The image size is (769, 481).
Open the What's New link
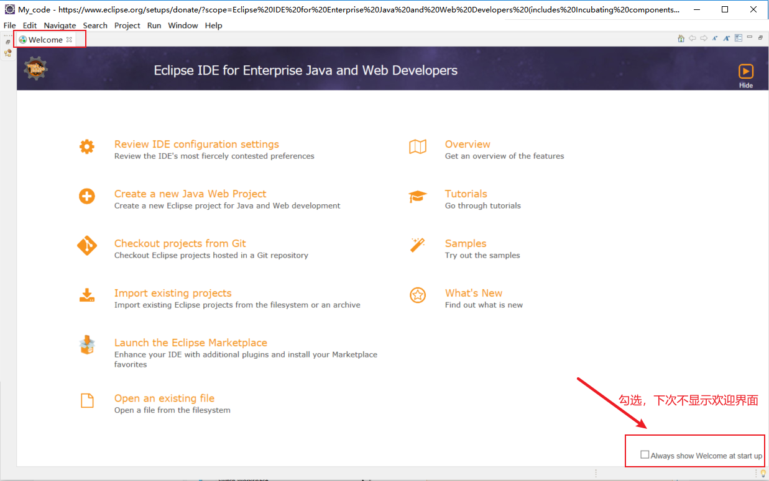[x=474, y=293]
